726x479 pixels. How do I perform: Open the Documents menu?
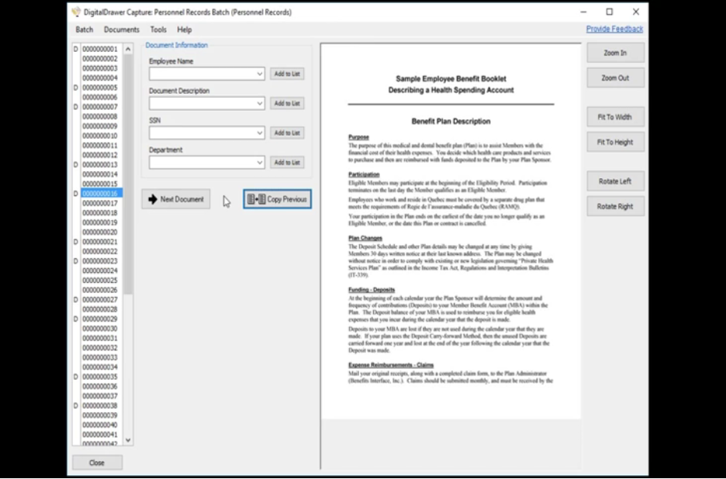point(121,29)
